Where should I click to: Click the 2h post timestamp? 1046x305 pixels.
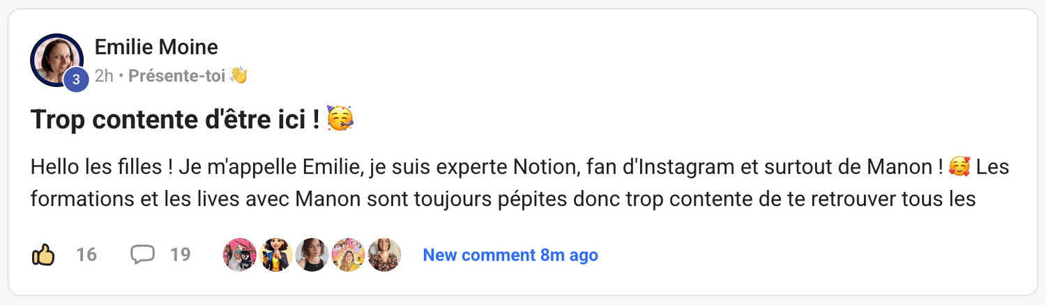[x=104, y=76]
